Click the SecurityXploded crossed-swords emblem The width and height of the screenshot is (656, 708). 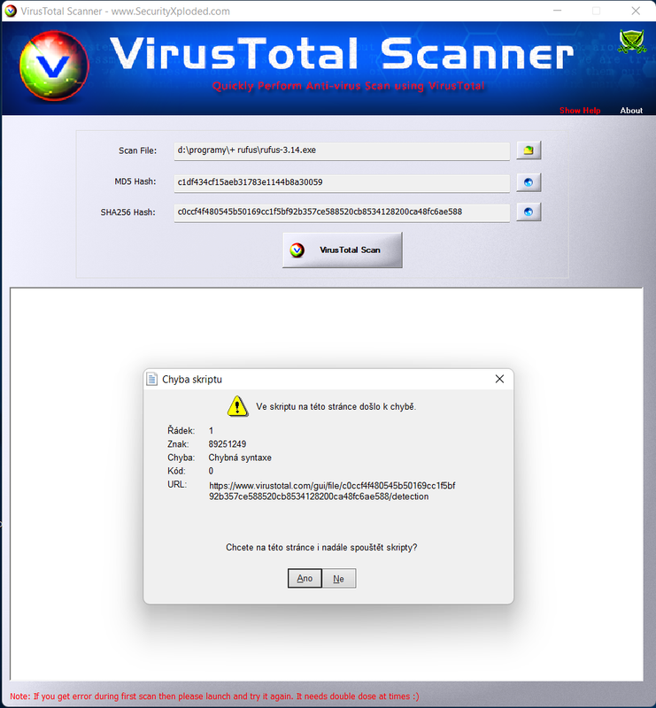(x=631, y=42)
